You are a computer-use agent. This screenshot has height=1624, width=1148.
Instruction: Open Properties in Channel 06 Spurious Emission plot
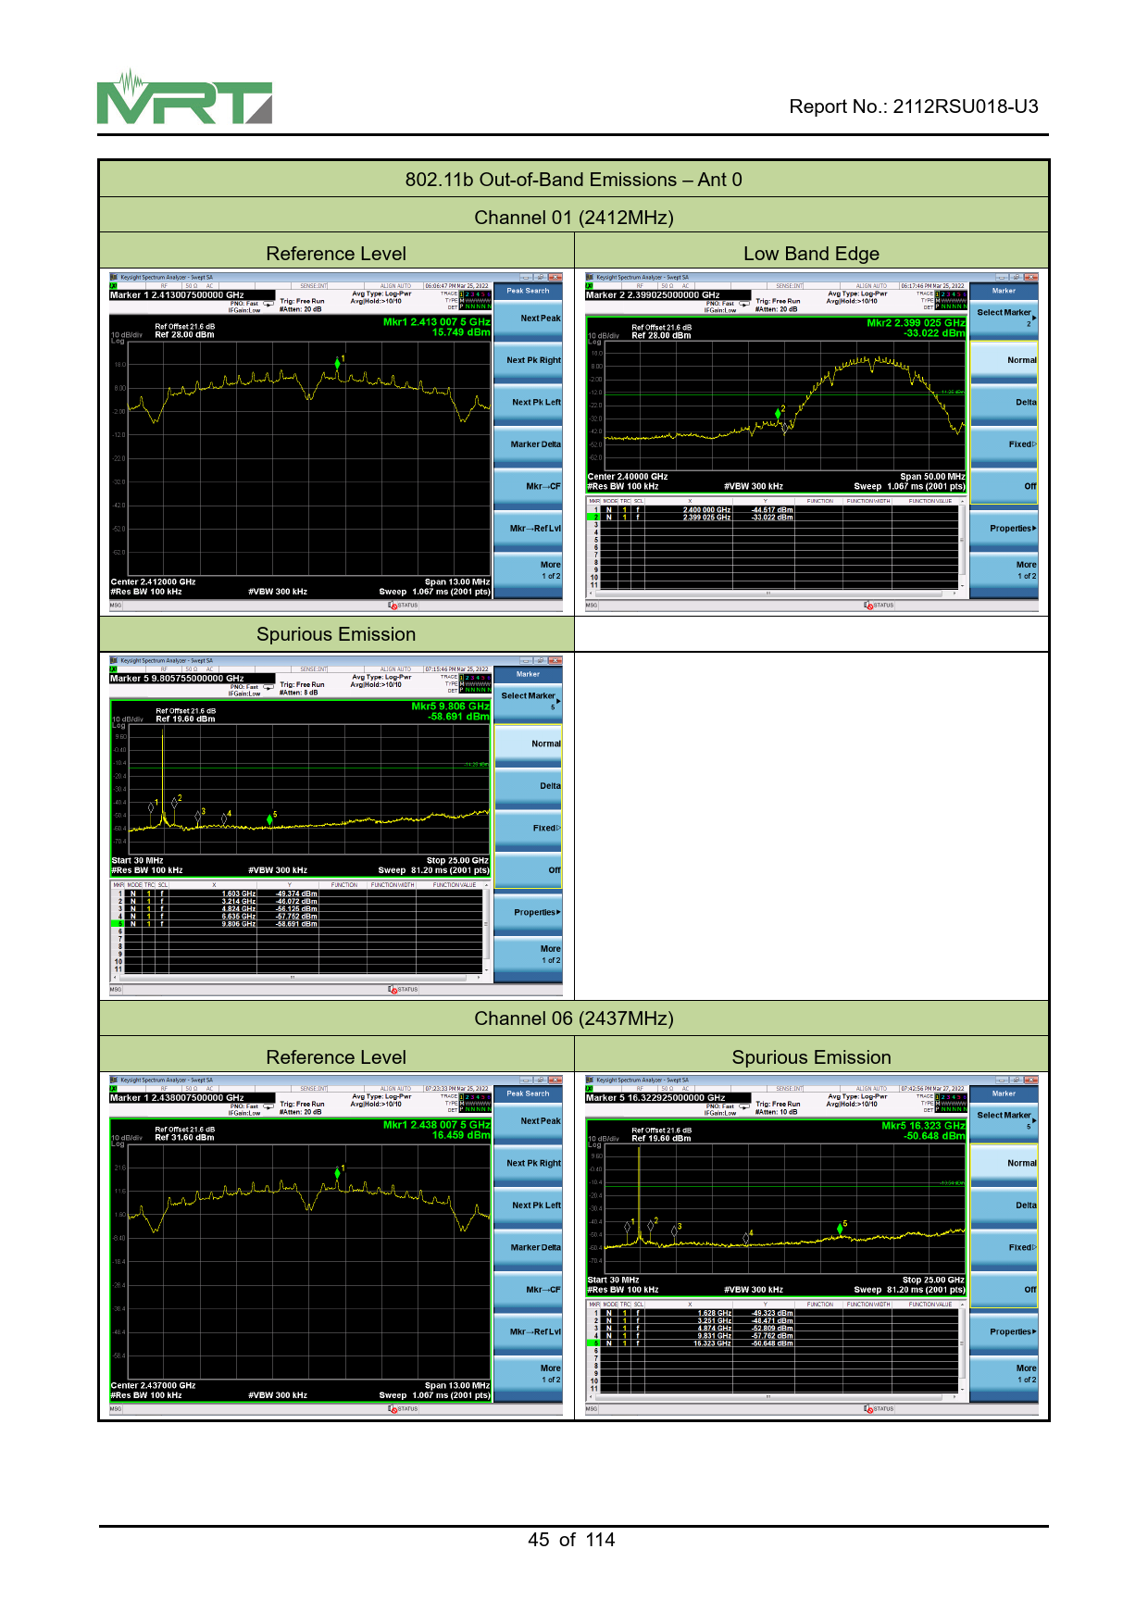tap(1004, 1332)
